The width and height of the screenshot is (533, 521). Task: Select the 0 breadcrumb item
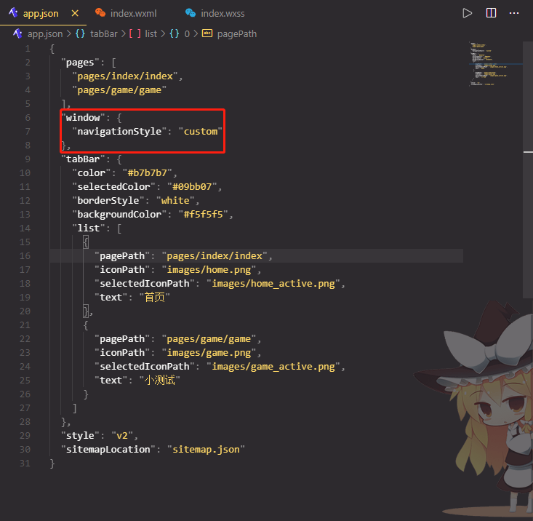point(187,34)
